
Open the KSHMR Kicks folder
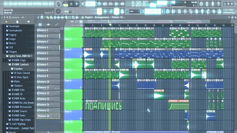pyautogui.click(x=17, y=98)
